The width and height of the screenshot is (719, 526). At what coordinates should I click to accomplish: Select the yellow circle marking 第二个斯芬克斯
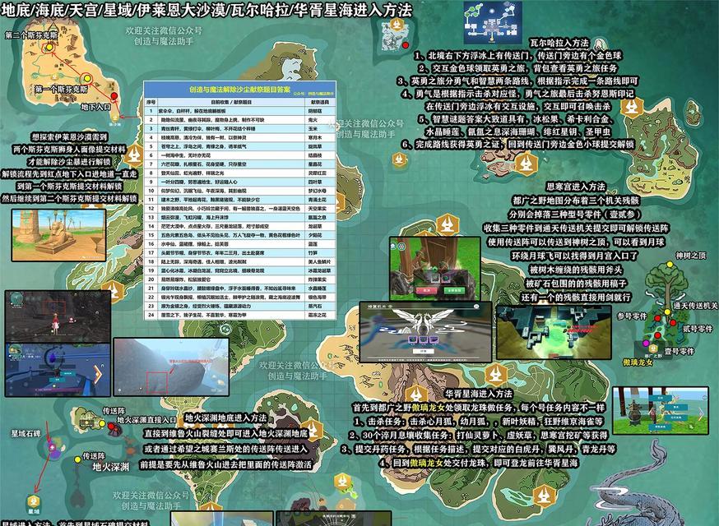tap(49, 47)
